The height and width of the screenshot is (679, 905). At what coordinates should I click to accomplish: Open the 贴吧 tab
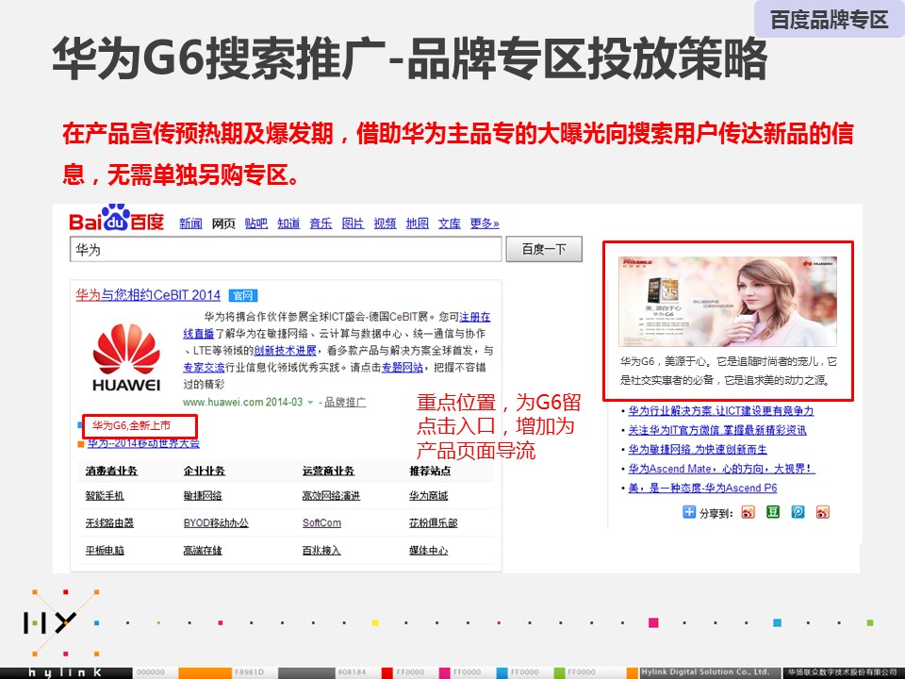[x=255, y=224]
